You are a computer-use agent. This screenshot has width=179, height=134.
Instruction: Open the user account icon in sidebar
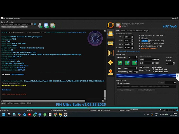[110, 72]
